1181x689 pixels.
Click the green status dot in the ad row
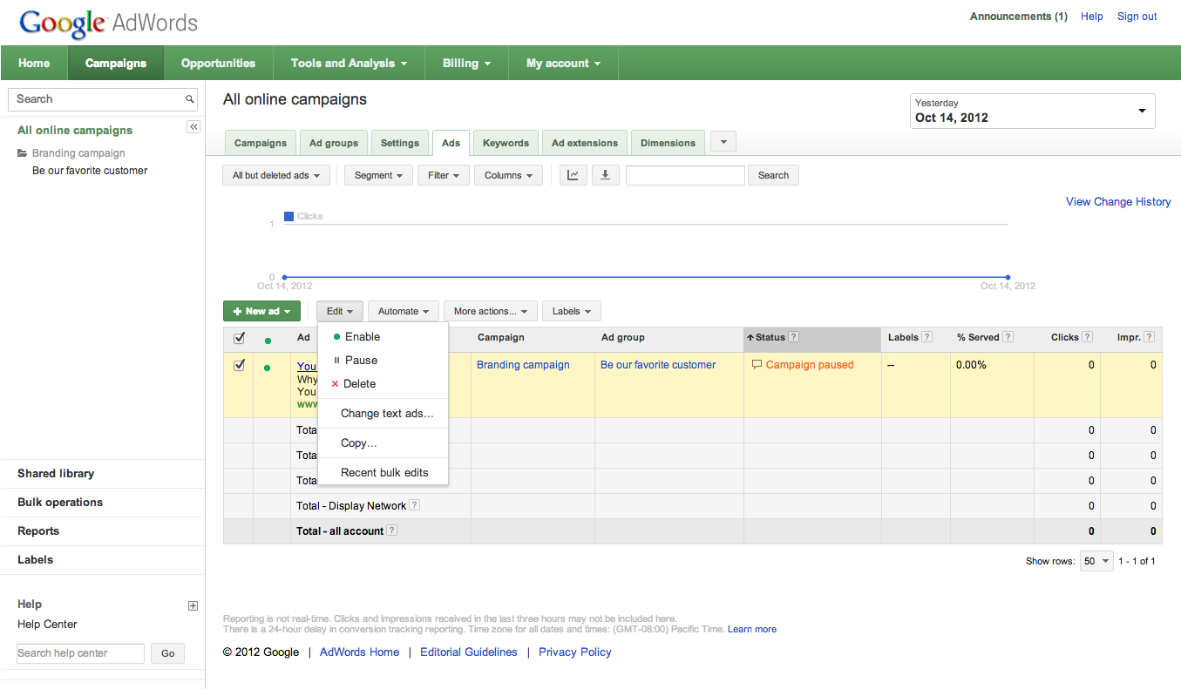click(x=267, y=368)
